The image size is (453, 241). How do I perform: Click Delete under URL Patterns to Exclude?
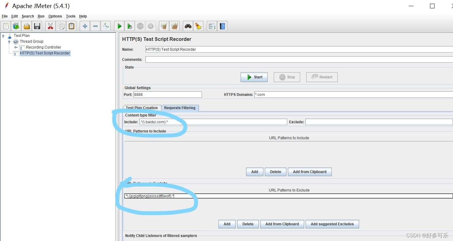pos(248,224)
